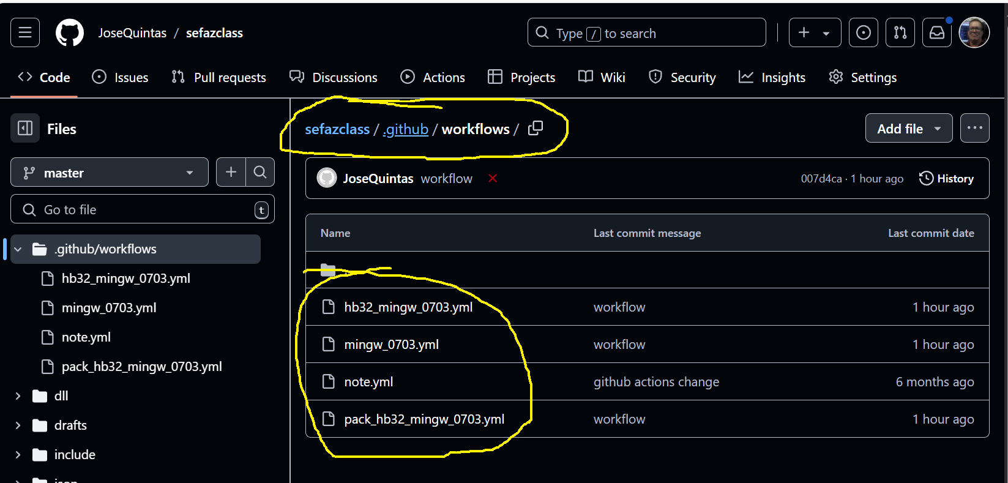This screenshot has height=483, width=1008.
Task: Open hb32_mingw_0703.yml in the file table
Action: pos(408,307)
